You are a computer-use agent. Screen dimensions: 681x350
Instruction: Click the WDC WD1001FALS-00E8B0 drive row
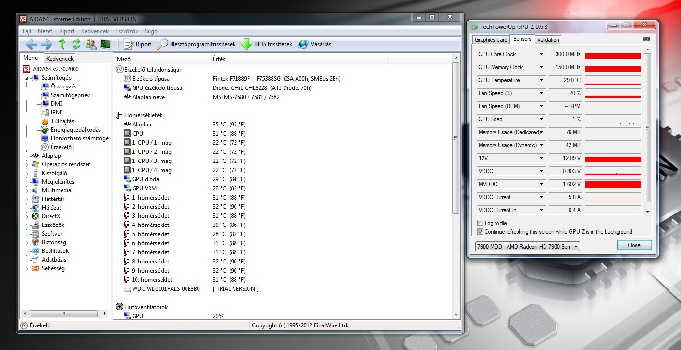(284, 289)
